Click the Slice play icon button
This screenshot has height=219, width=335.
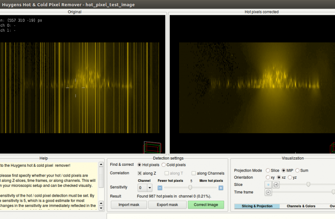(x=268, y=184)
